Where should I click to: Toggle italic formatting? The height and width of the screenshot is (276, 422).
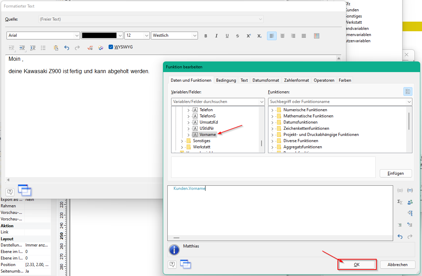[x=216, y=36]
